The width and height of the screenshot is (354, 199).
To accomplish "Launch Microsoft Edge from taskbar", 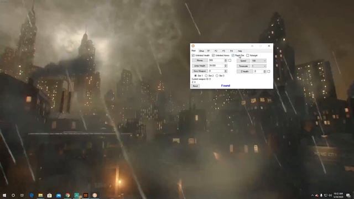I will [32, 195].
